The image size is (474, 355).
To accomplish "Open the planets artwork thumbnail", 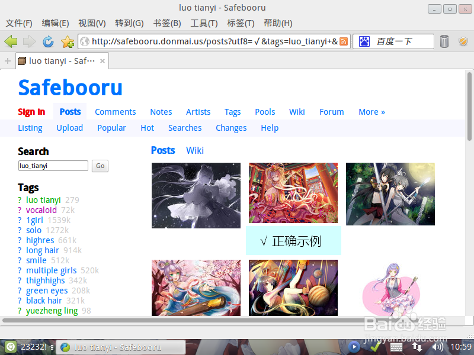I will 293,288.
